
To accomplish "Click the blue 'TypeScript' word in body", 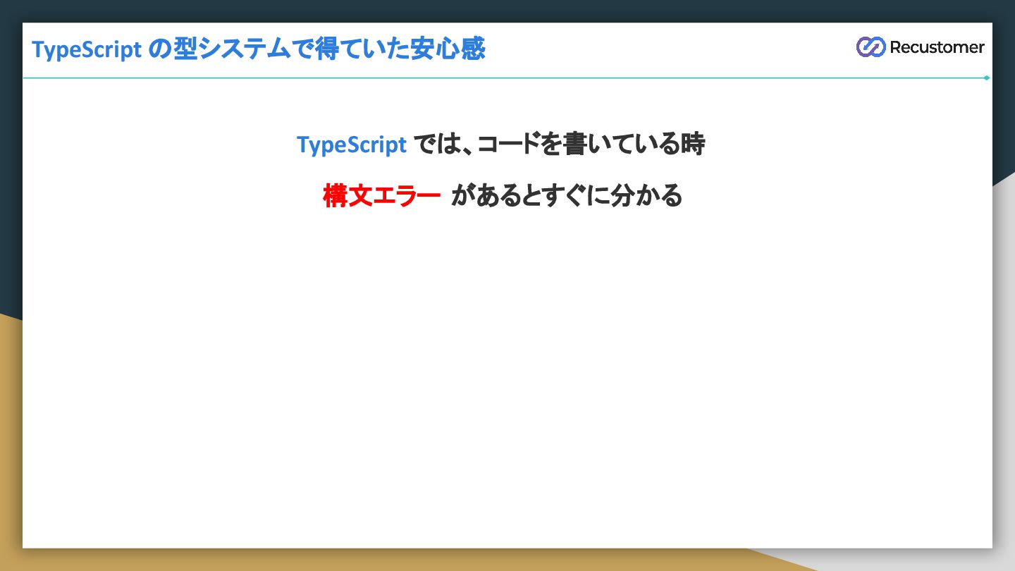I will tap(352, 145).
